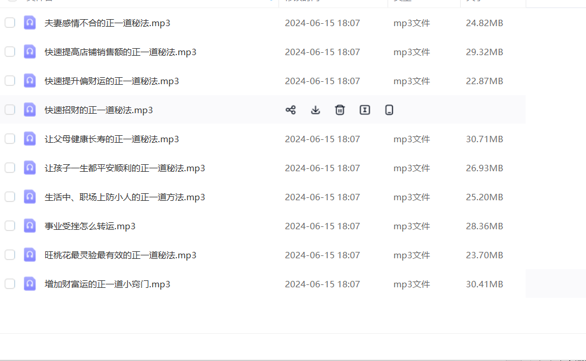Open 让孩子一生都平安顺利的正一道秘法.mp3
586x361 pixels.
point(125,168)
